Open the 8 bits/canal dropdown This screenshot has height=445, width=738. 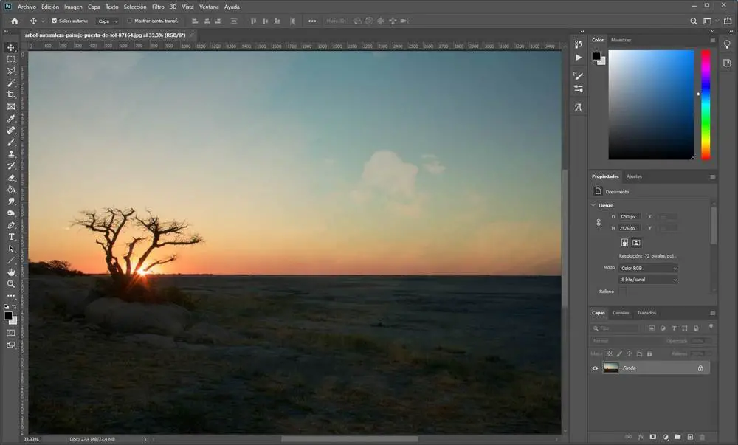[x=648, y=280]
